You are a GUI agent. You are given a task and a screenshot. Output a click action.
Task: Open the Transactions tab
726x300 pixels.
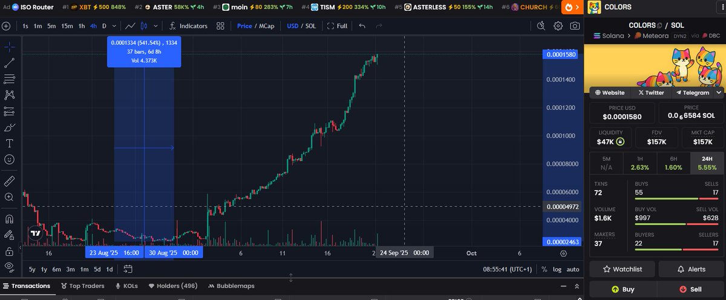[27, 285]
